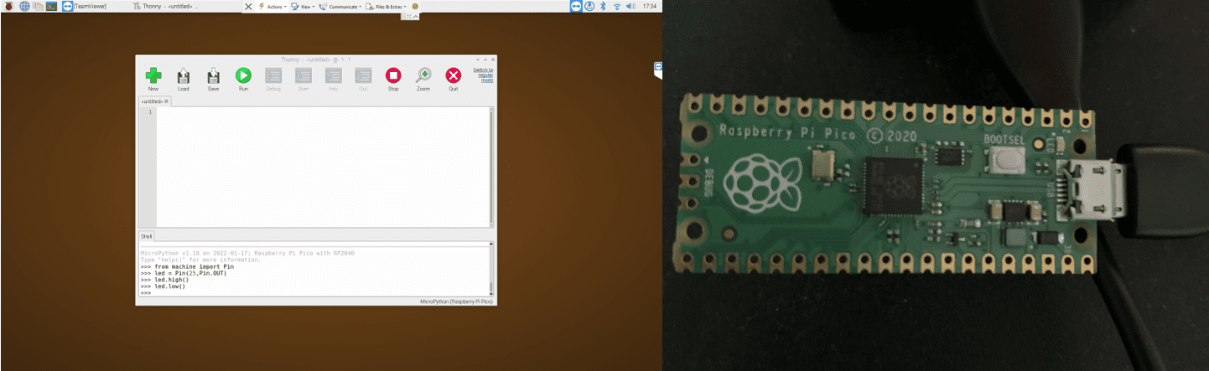The height and width of the screenshot is (371, 1209).
Task: Click the editor vertical scrollbar
Action: [491, 167]
